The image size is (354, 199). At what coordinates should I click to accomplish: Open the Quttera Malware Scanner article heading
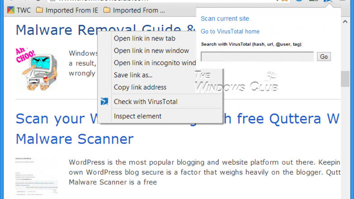(177, 129)
